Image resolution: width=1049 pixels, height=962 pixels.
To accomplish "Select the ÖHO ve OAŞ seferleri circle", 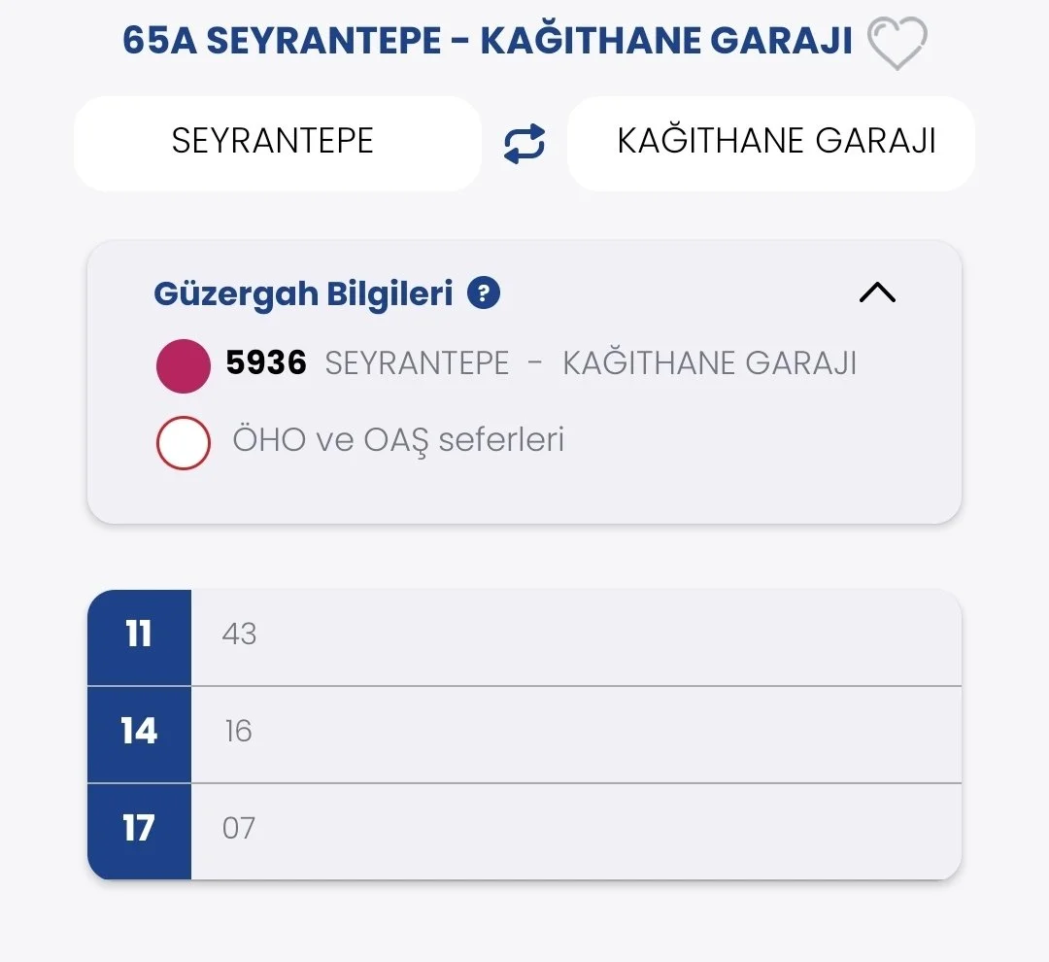I will (x=184, y=442).
